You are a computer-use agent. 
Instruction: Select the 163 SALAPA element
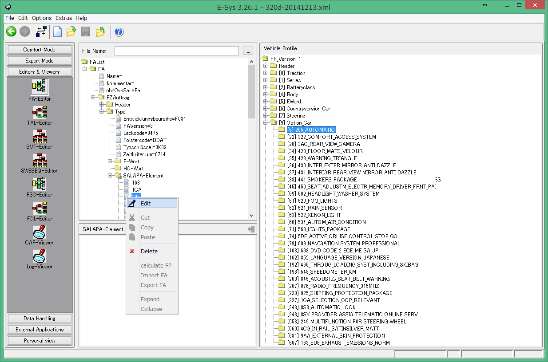click(136, 183)
